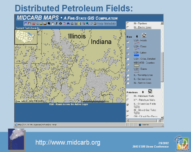The height and width of the screenshot is (152, 191).
Task: Click the USA overview map thumbnail
Action: [x=26, y=37]
